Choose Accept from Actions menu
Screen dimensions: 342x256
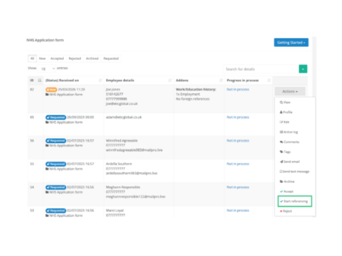pos(287,191)
